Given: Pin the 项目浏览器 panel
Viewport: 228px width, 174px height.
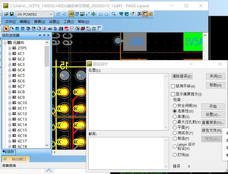Looking at the screenshot, I should (44, 35).
